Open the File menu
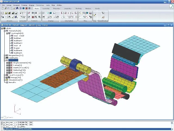The image size is (174, 131). 3,5
